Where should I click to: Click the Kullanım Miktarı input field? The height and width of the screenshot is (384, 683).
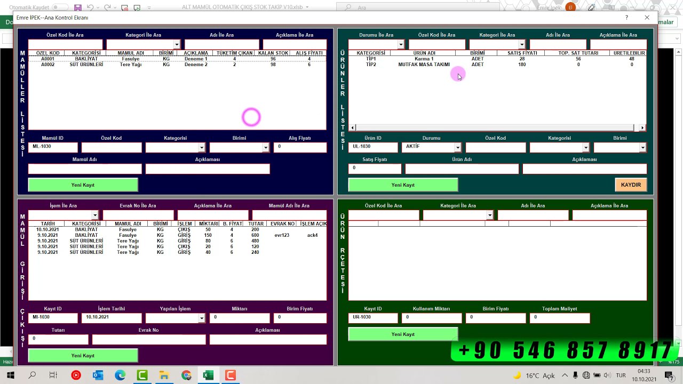[432, 318]
